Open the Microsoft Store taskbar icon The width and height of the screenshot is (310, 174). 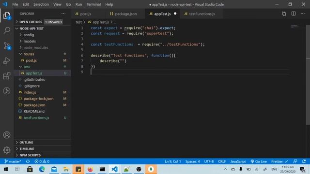(x=30, y=169)
